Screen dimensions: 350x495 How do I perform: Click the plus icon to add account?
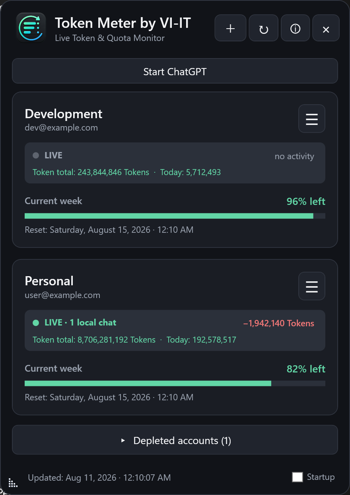point(230,28)
